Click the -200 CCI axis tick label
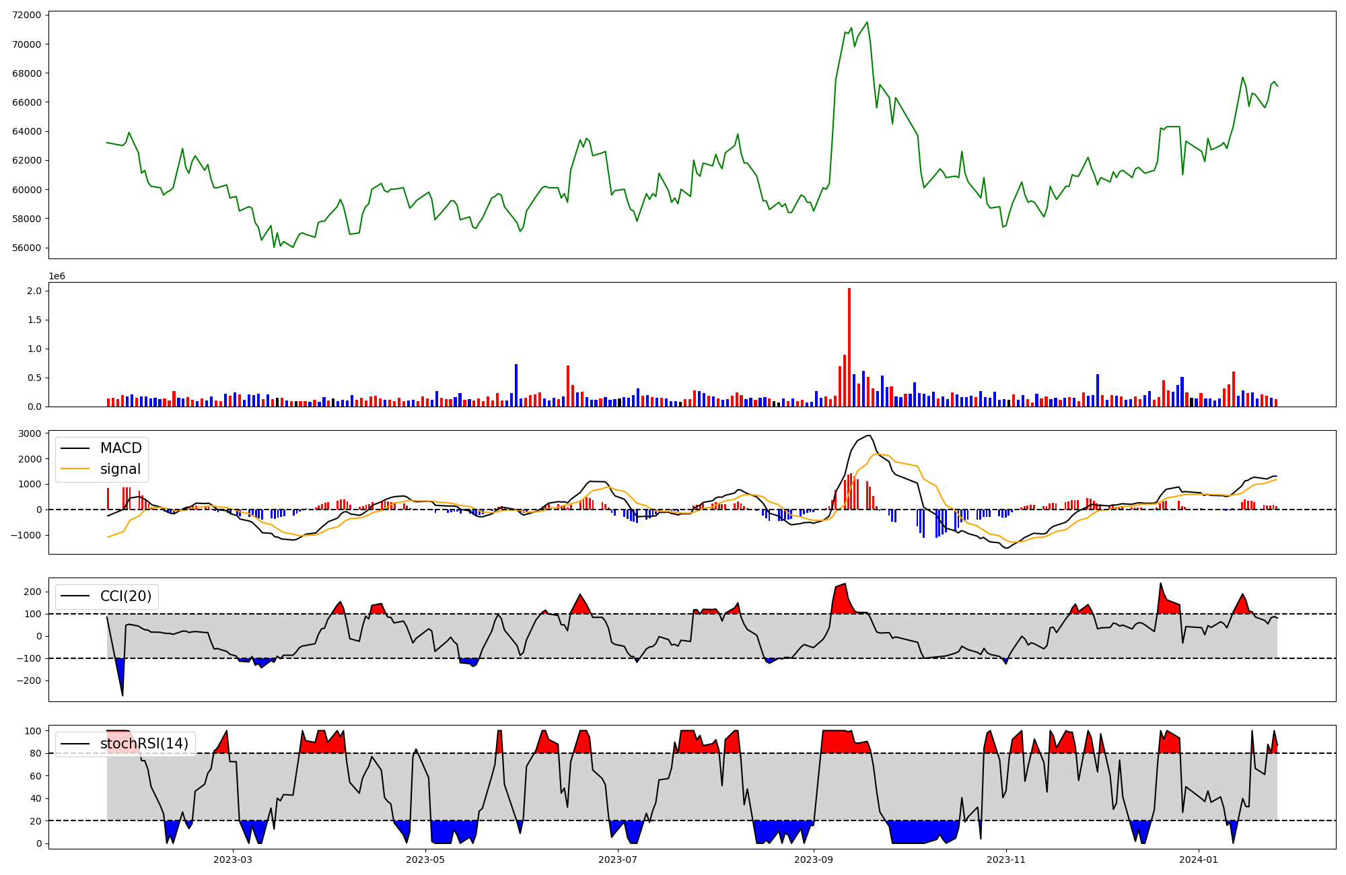Screen dimensions: 1346x875 coord(29,680)
